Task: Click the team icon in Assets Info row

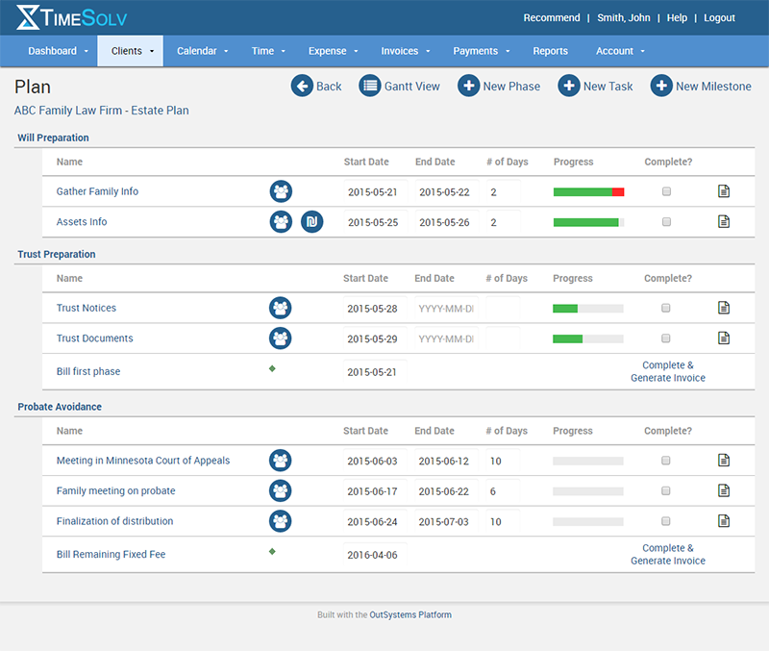Action: (281, 222)
